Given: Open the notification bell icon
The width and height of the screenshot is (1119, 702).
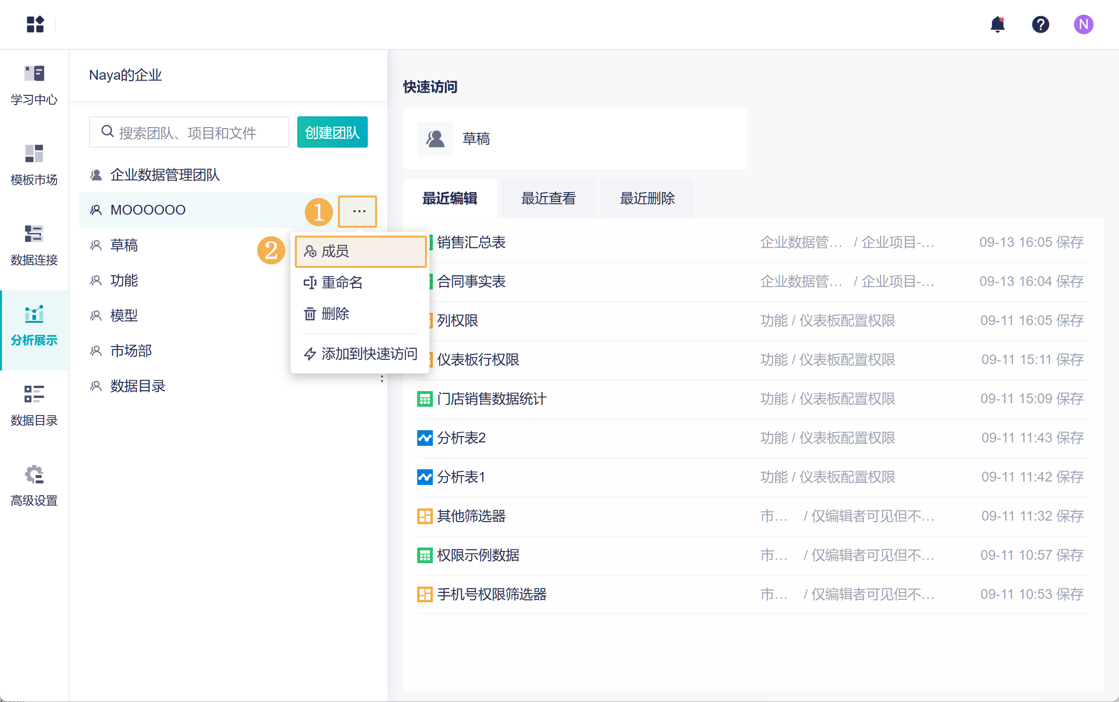Looking at the screenshot, I should tap(997, 24).
